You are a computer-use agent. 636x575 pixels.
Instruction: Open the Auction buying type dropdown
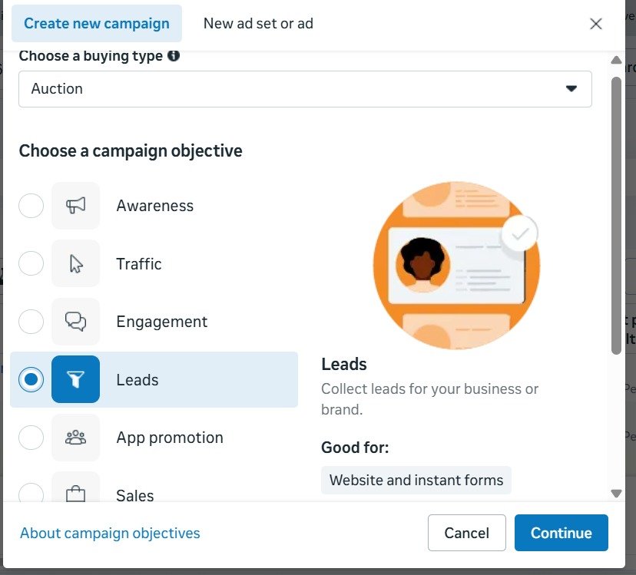click(x=305, y=89)
